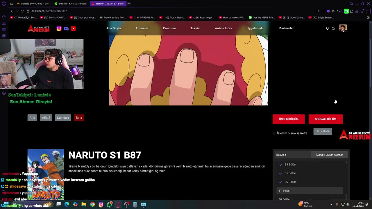Open Anizium's Instagram page icon
The height and width of the screenshot is (209, 372).
[59, 28]
